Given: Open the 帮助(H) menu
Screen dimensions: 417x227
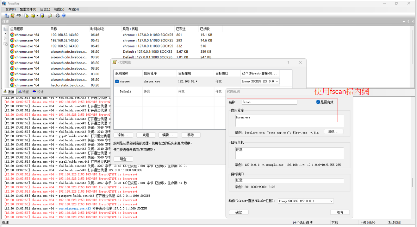Looking at the screenshot, I should 73,9.
